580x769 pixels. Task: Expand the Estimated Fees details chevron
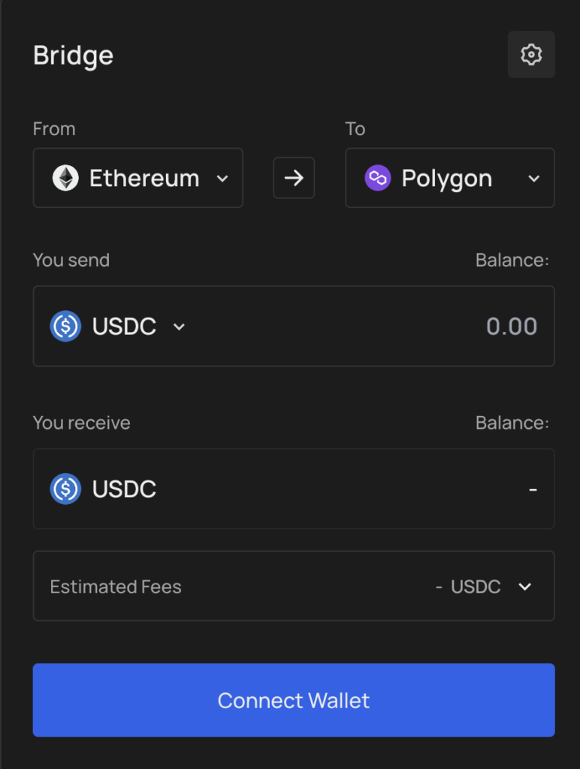click(x=525, y=587)
